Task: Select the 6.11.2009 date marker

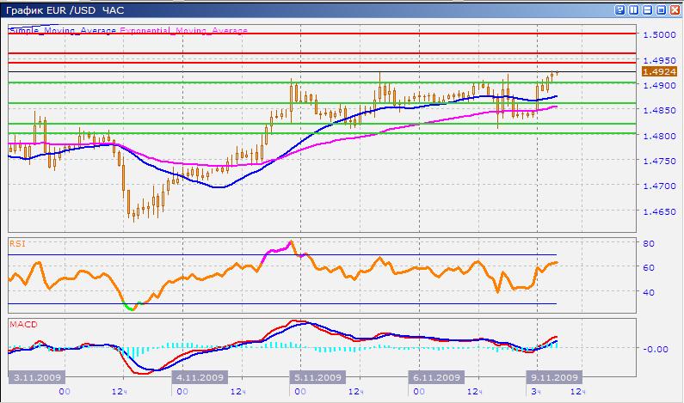Action: (x=438, y=377)
